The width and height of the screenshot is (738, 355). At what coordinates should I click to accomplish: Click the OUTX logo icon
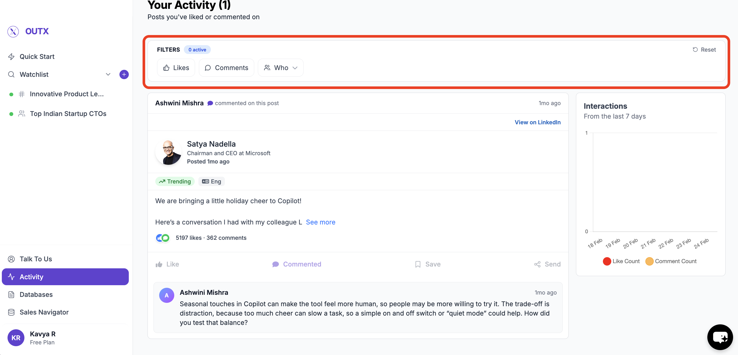13,31
